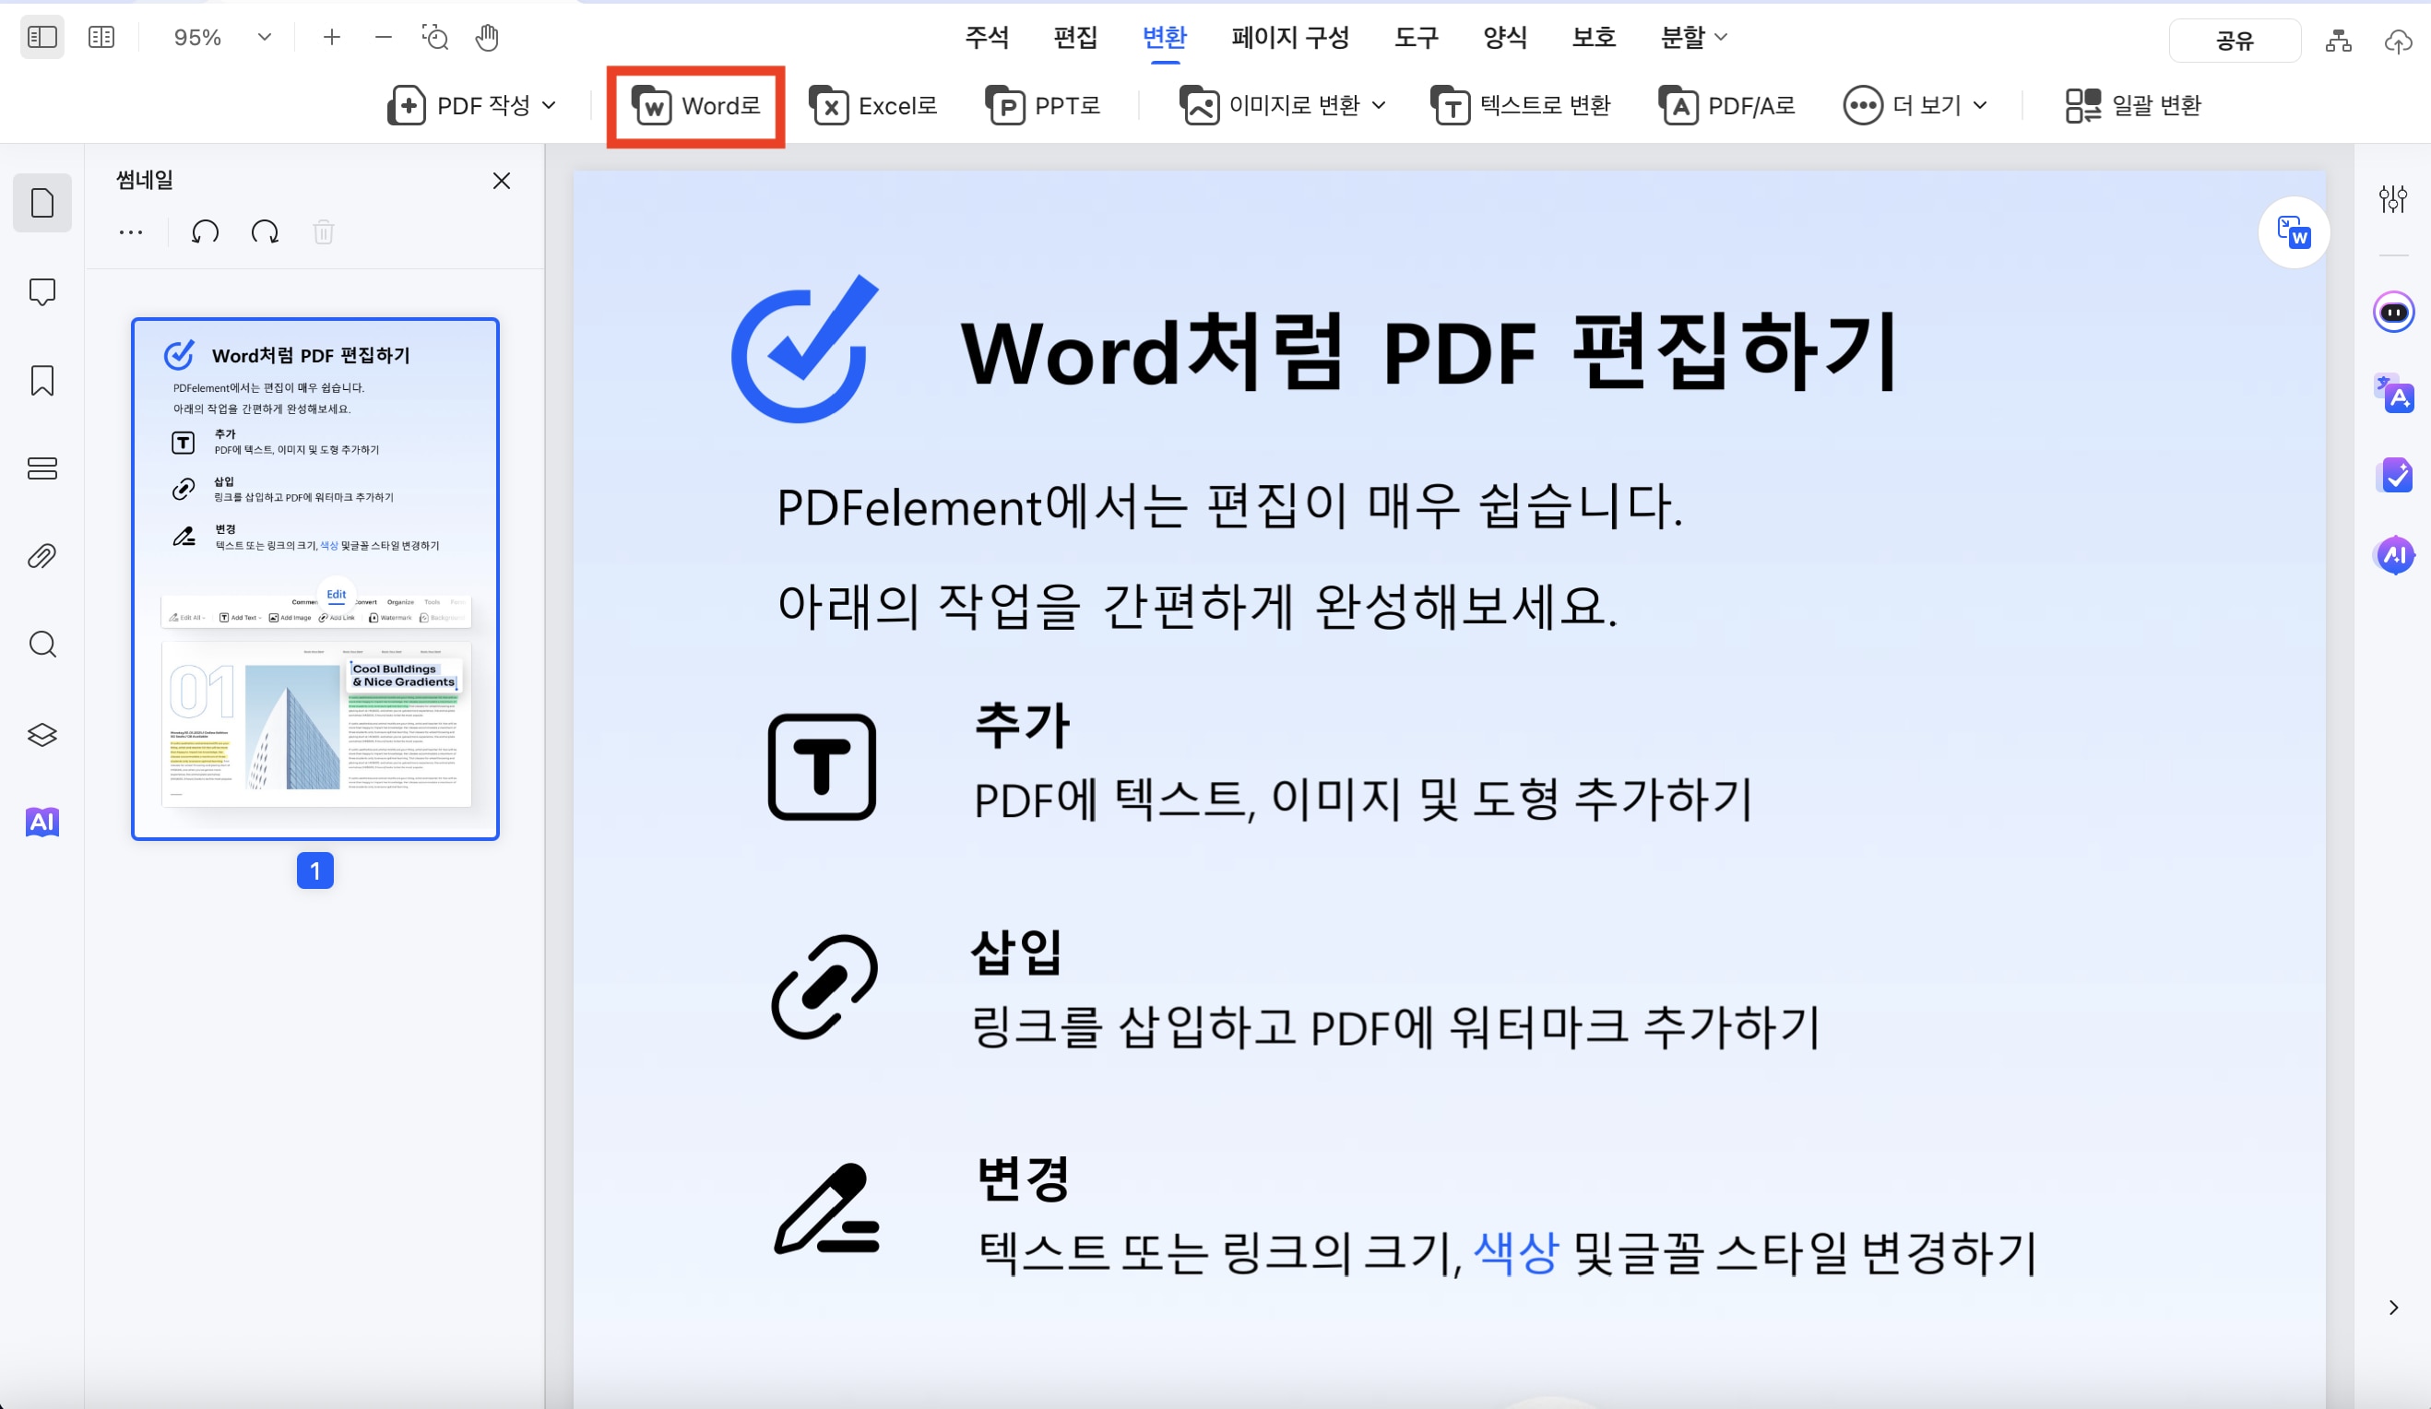Open the attachments paperclip panel
This screenshot has width=2431, height=1409.
42,556
